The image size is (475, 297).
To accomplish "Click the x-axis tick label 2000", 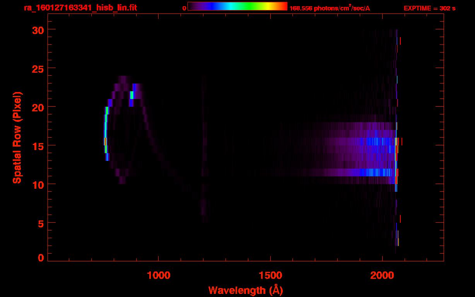I will (x=382, y=275).
